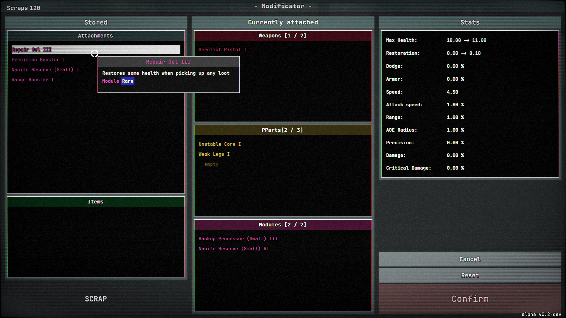
Task: Open the Items section header
Action: (x=96, y=202)
